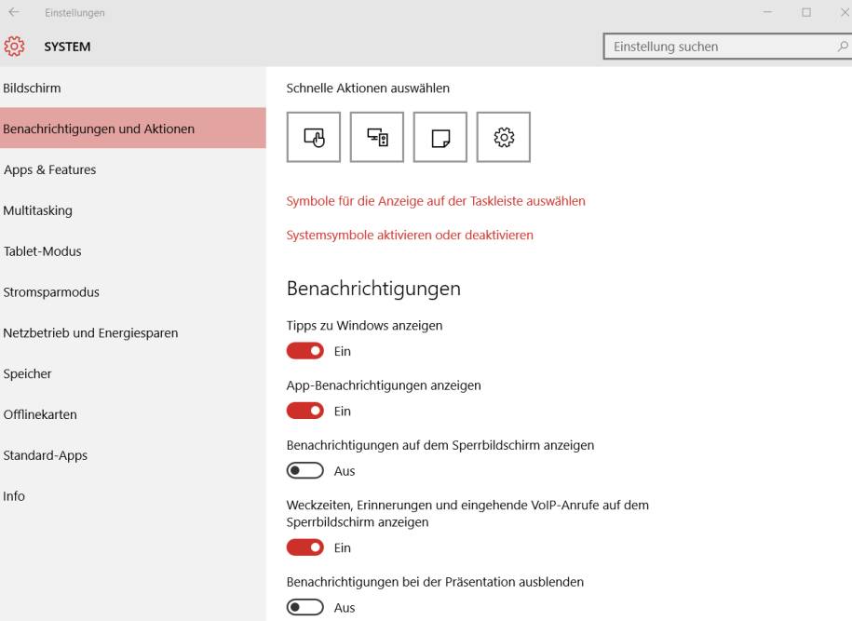Go to Multitasking settings
The height and width of the screenshot is (621, 852).
pos(133,210)
